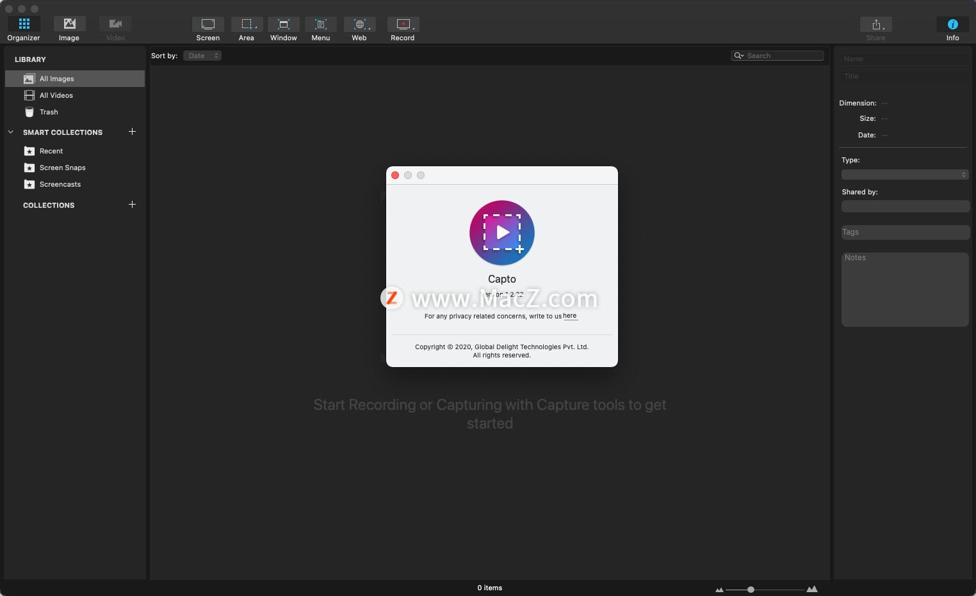Select All Videos in the library
Image resolution: width=976 pixels, height=596 pixels.
pos(75,95)
